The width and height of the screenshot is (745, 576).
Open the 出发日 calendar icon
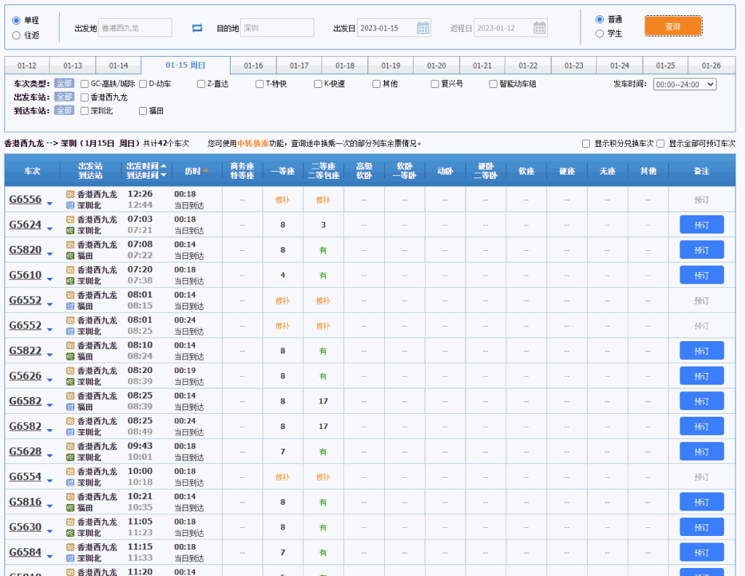[x=423, y=27]
